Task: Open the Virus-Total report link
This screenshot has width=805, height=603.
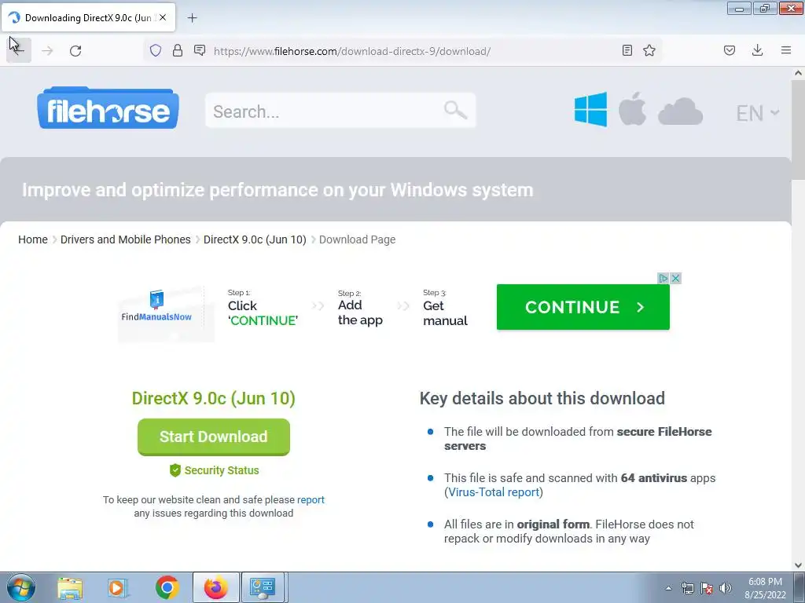Action: tap(494, 492)
